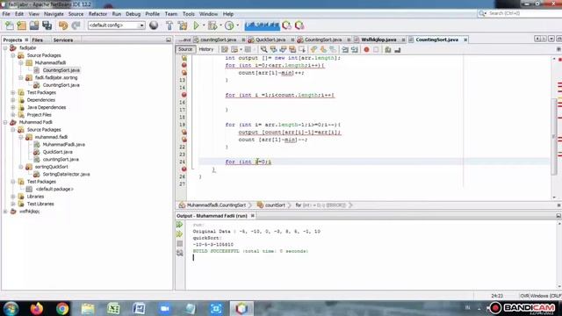Click the Open Project toolbar icon
Screen dimensions: 562x316
pyautogui.click(x=34, y=25)
